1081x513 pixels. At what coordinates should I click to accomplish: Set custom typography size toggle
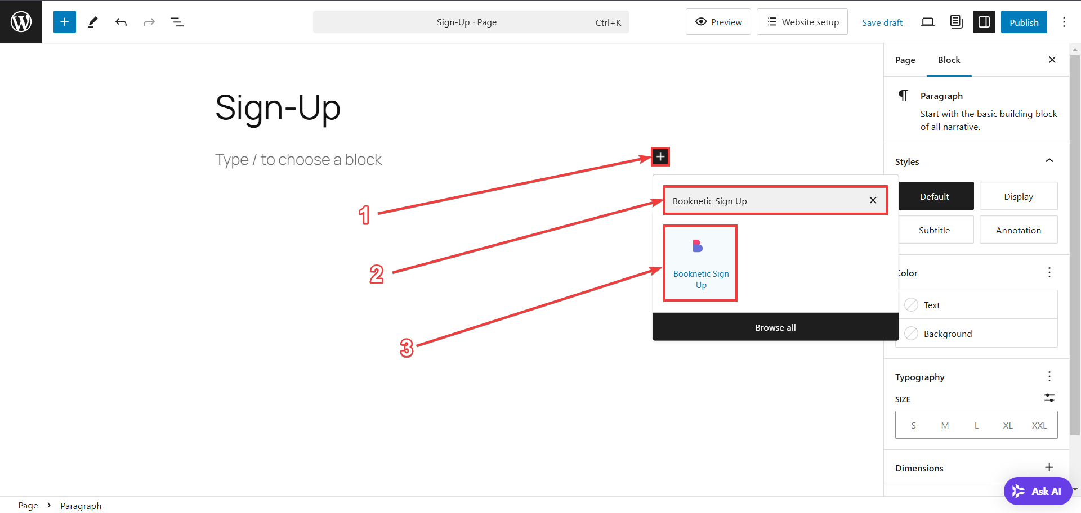point(1049,398)
